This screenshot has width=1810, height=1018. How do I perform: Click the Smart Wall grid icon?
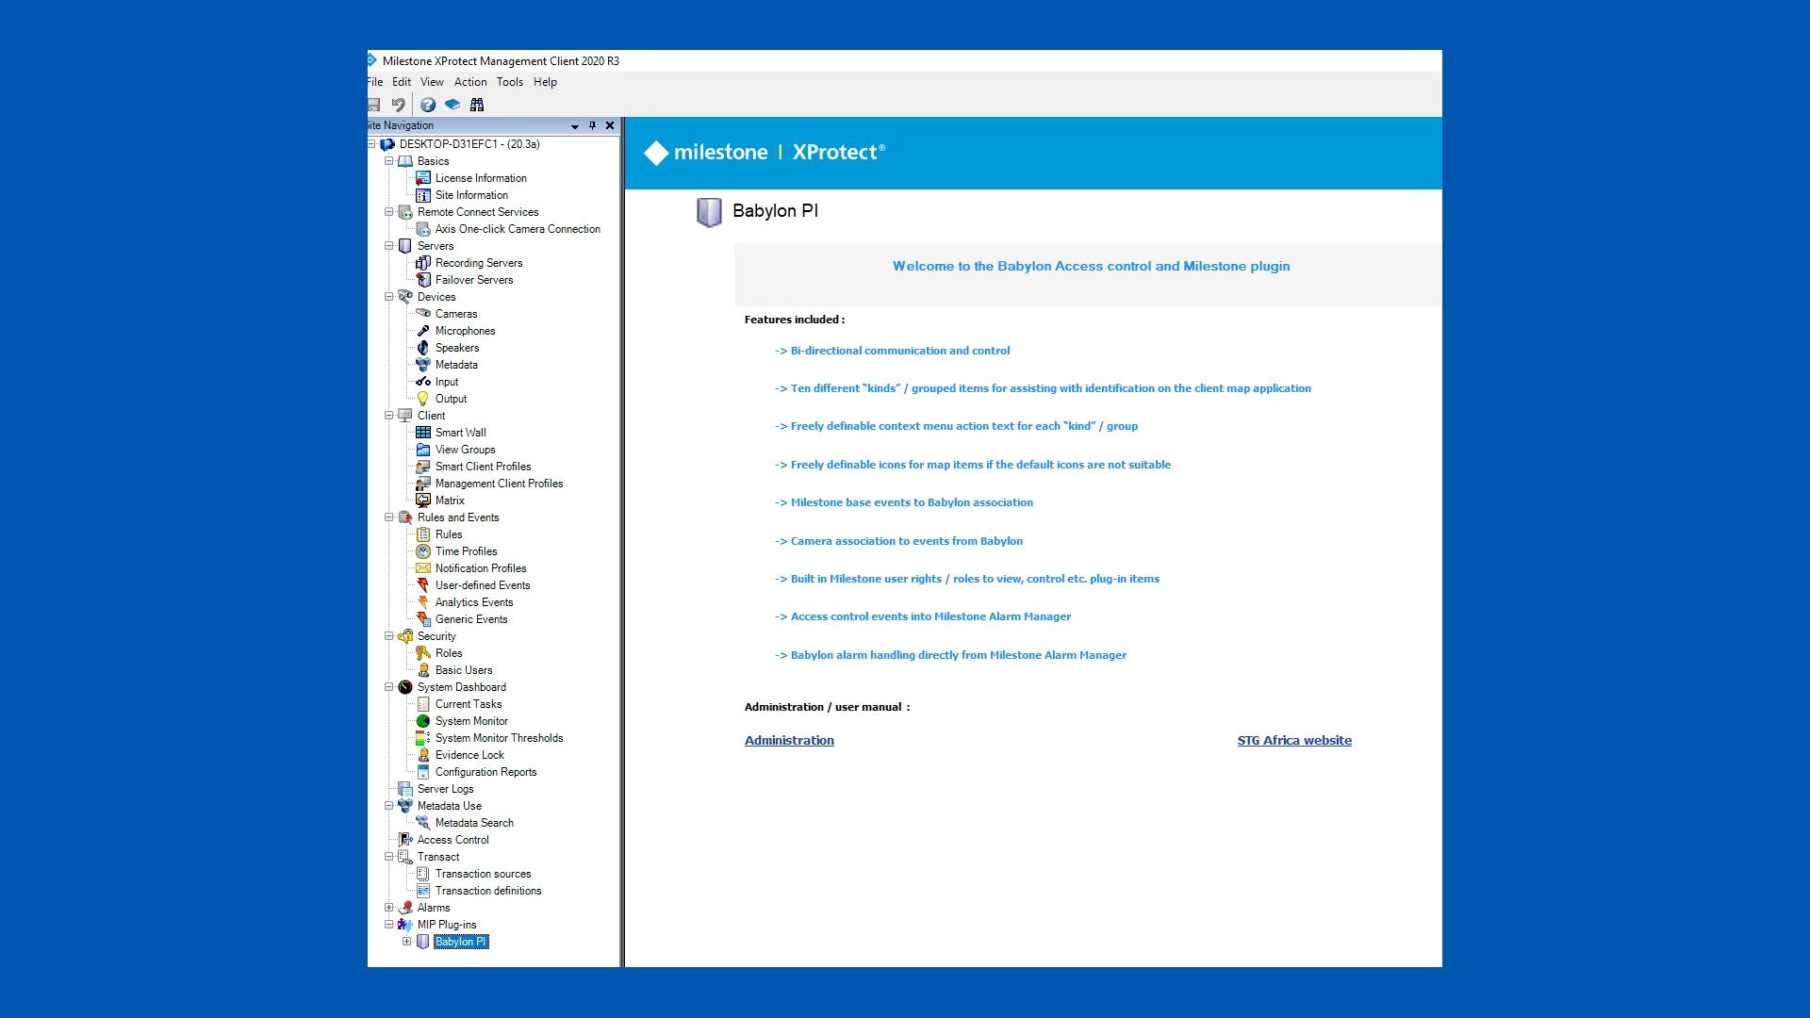tap(423, 433)
